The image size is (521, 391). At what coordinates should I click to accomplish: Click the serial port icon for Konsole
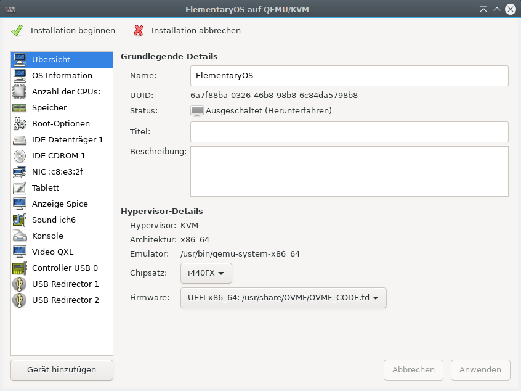[x=20, y=236]
